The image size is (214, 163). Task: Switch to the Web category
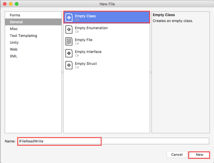[13, 49]
